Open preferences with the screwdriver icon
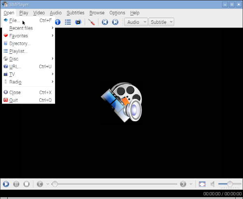The height and width of the screenshot is (199, 243). tap(92, 22)
